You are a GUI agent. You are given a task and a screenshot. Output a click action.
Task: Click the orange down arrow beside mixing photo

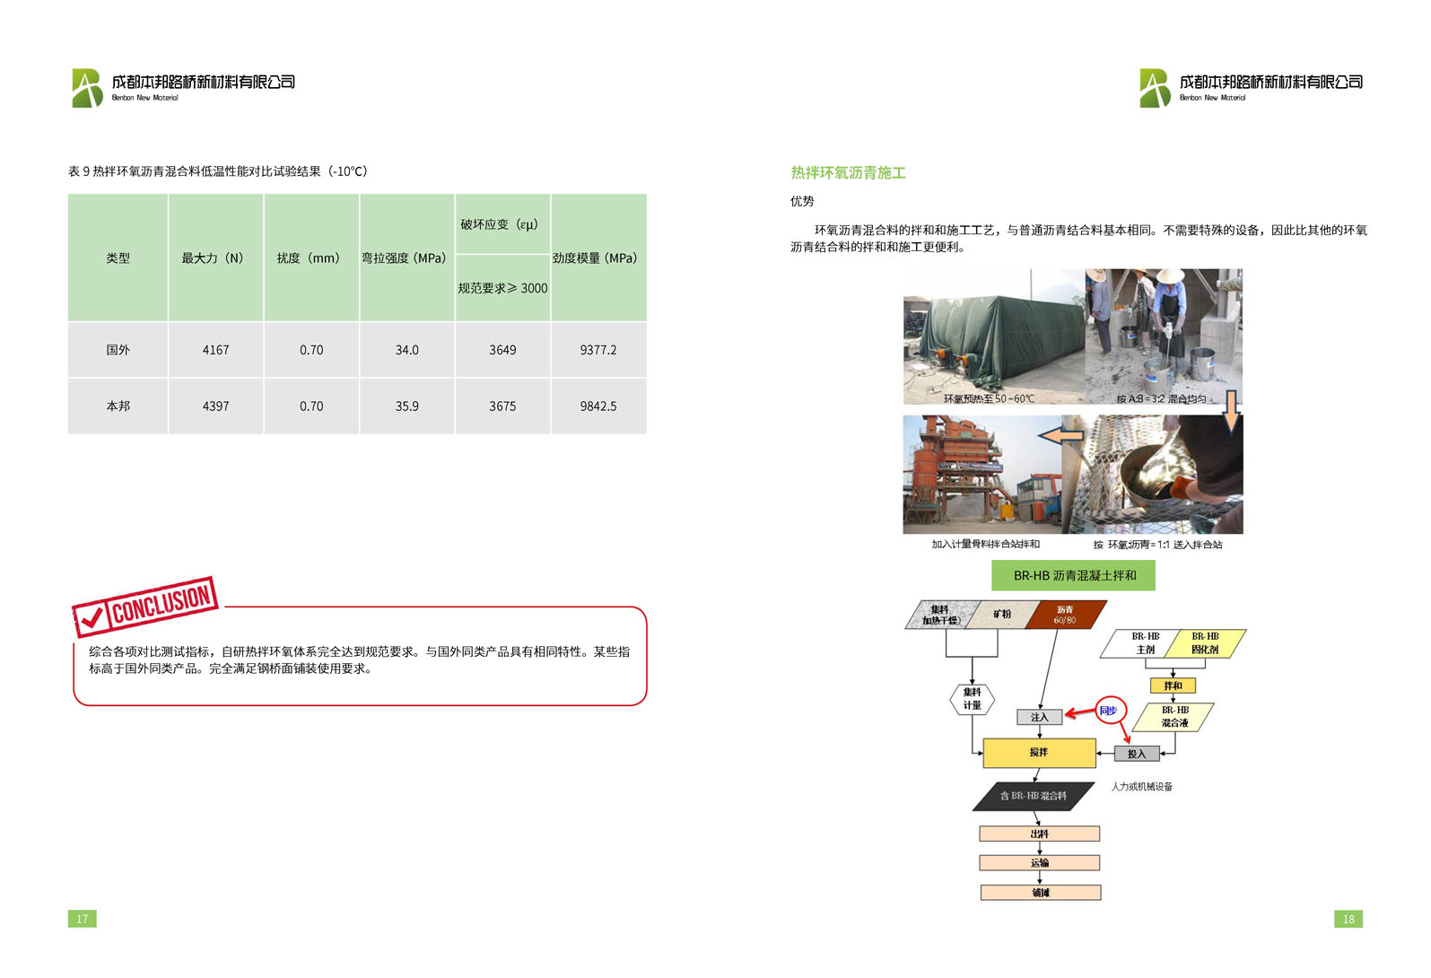[1232, 410]
